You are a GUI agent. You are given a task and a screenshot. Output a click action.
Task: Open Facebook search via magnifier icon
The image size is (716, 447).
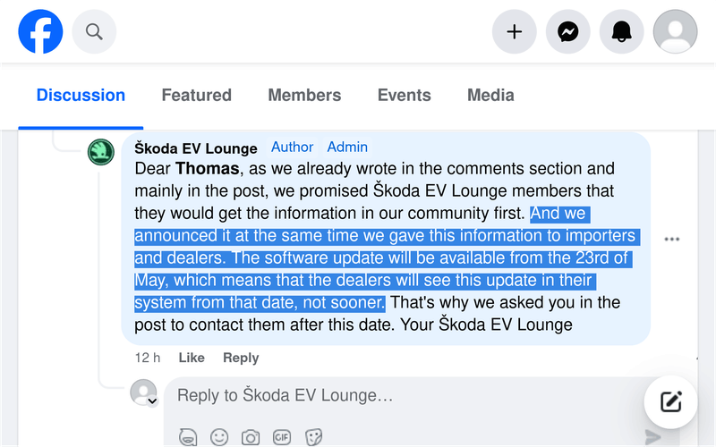(x=94, y=32)
